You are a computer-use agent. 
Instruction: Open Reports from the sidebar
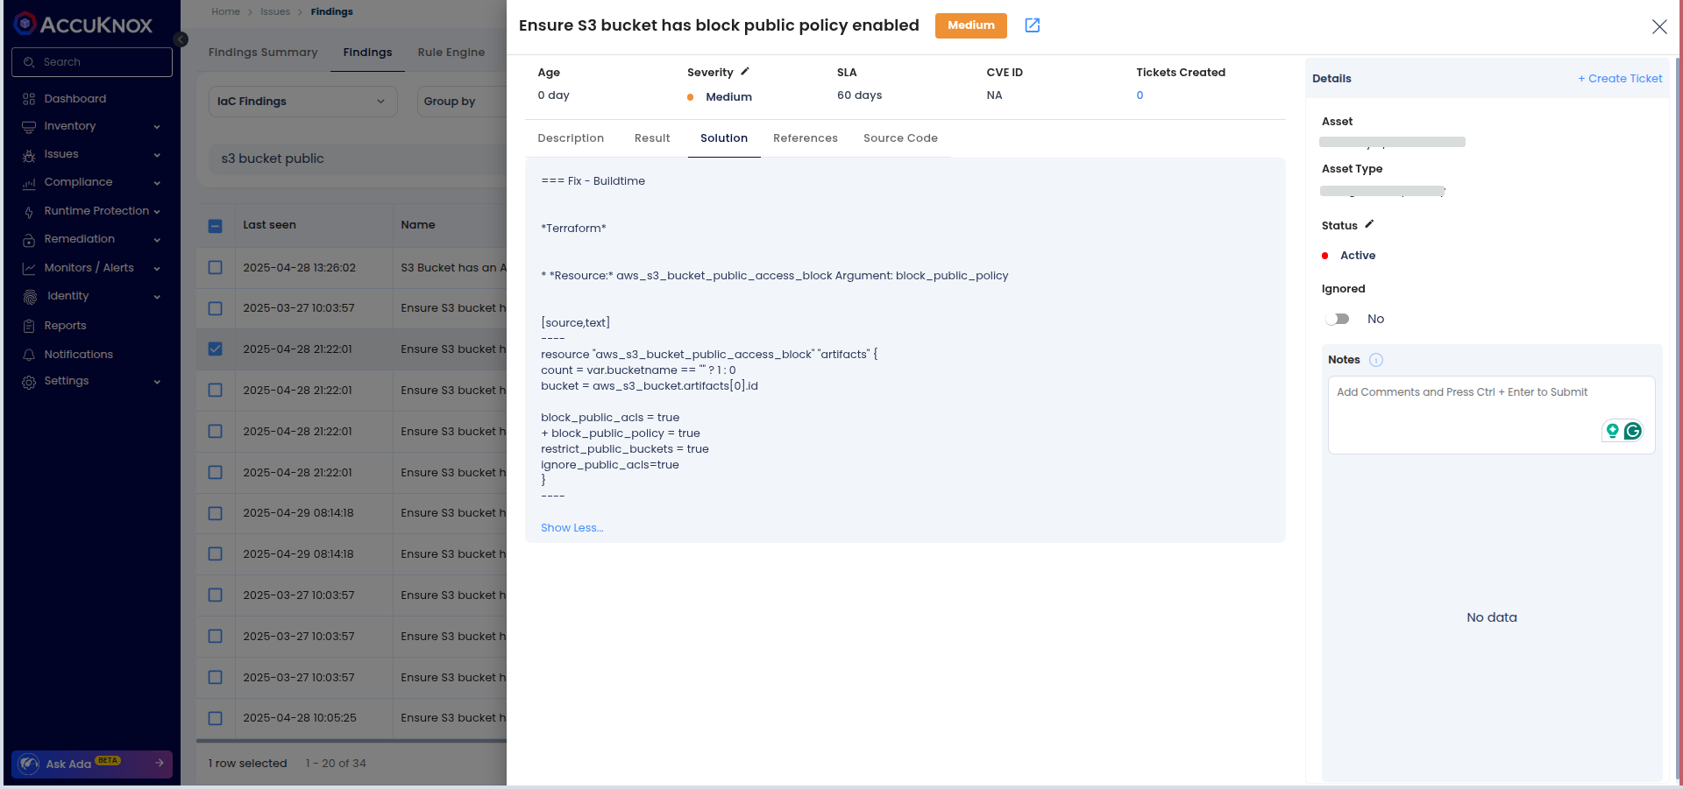65,326
